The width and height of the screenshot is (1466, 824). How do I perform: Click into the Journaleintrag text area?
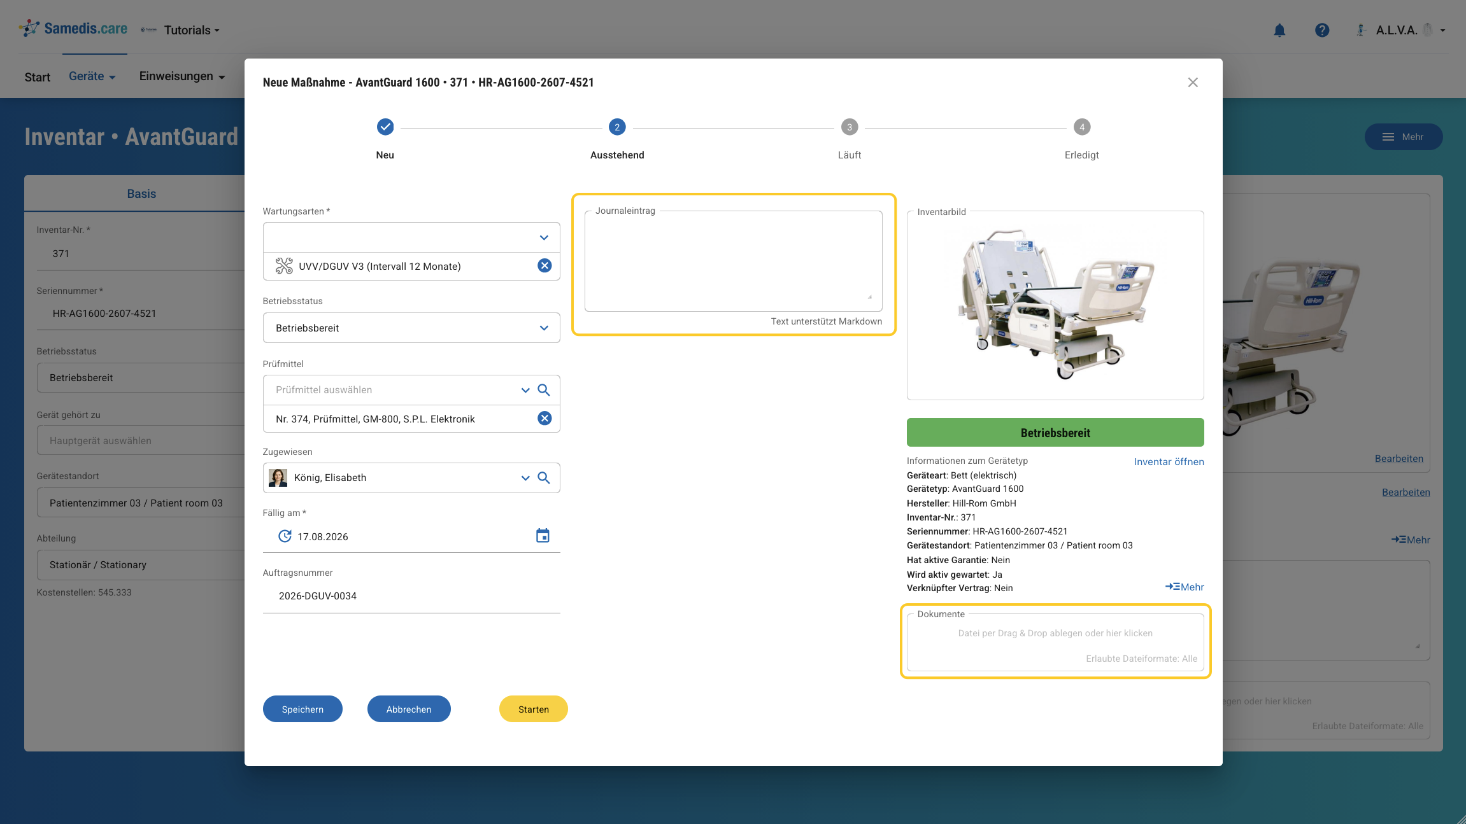[734, 261]
